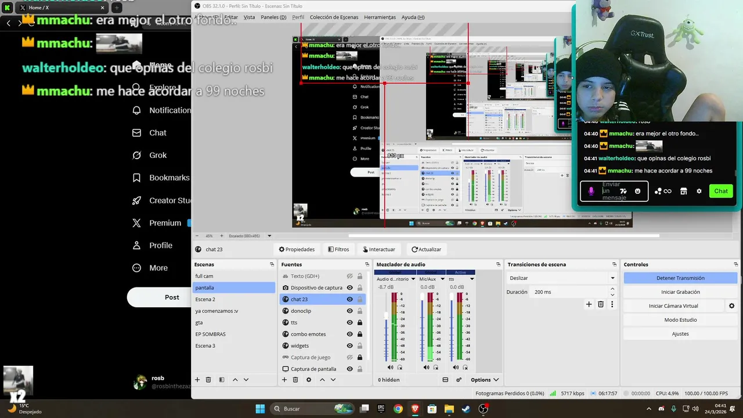This screenshot has height=418, width=743.
Task: Open Propiedades for selected source
Action: point(297,250)
